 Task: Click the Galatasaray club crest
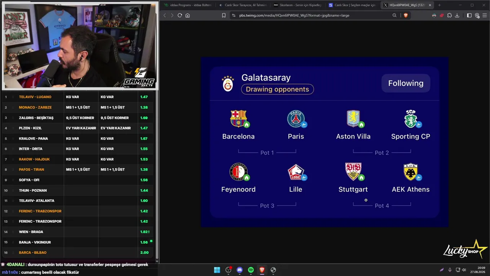click(228, 84)
